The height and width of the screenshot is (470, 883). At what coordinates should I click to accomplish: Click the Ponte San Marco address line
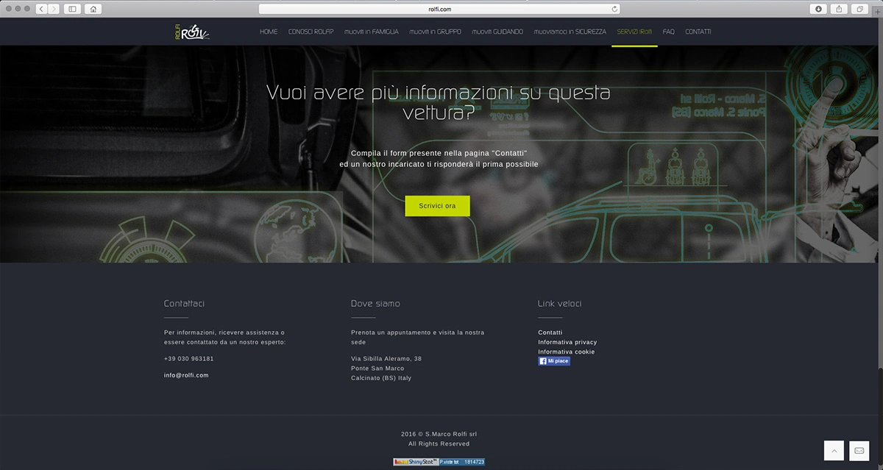point(377,368)
